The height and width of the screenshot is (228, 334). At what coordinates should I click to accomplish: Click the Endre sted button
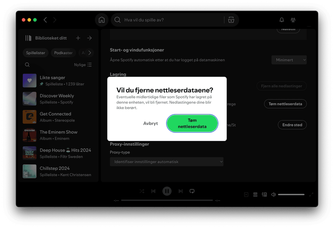click(292, 125)
